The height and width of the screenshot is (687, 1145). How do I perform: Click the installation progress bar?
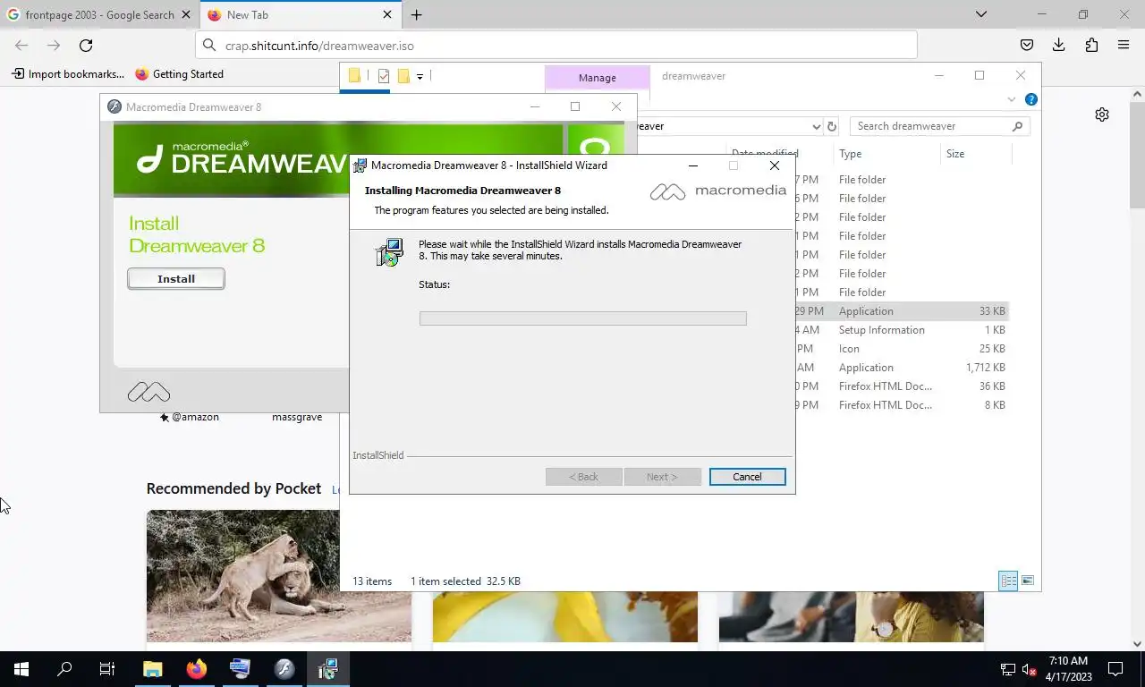[582, 318]
